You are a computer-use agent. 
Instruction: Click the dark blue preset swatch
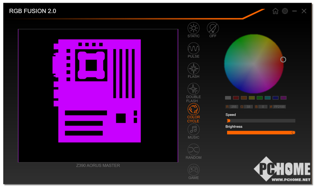tap(276, 98)
